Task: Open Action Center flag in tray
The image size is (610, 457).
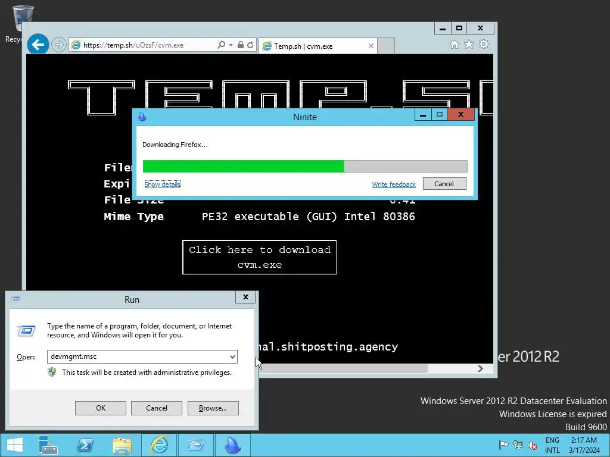Action: tap(503, 445)
